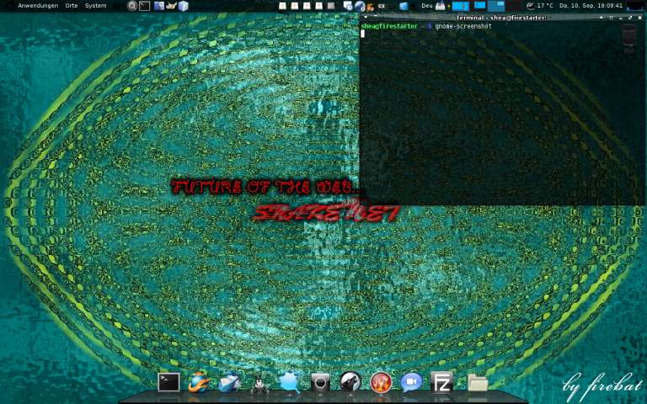This screenshot has width=647, height=404.
Task: Click the globe network icon in top panel
Action: (x=360, y=6)
